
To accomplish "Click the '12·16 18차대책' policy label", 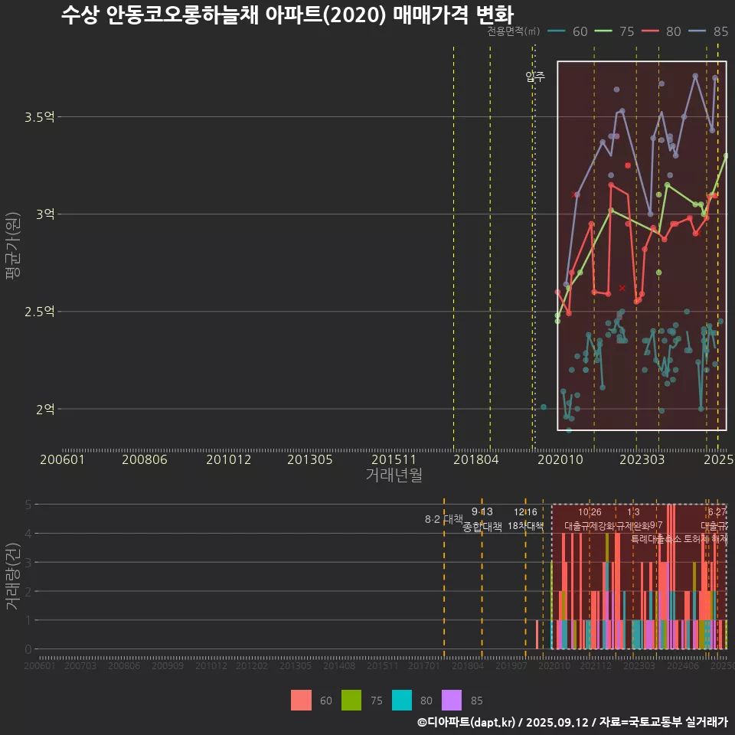I will [525, 519].
